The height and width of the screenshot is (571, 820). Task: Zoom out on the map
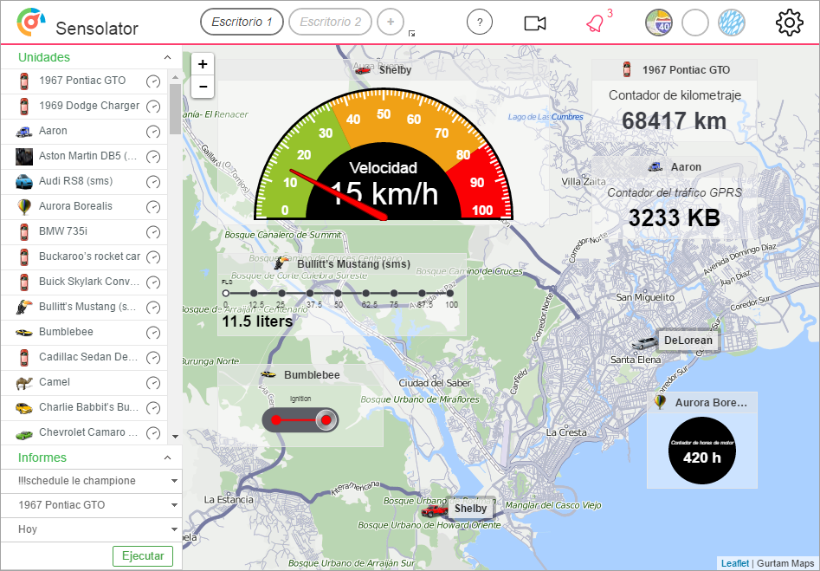click(203, 87)
